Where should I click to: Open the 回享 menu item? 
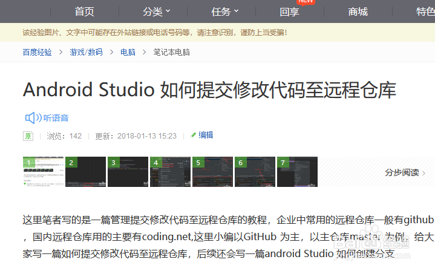(x=289, y=11)
